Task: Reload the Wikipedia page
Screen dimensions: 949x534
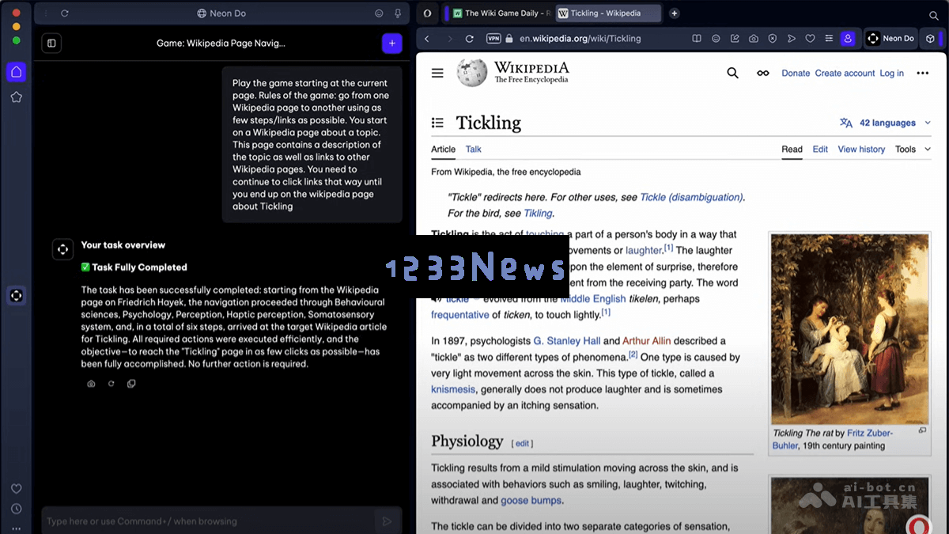Action: pos(469,38)
